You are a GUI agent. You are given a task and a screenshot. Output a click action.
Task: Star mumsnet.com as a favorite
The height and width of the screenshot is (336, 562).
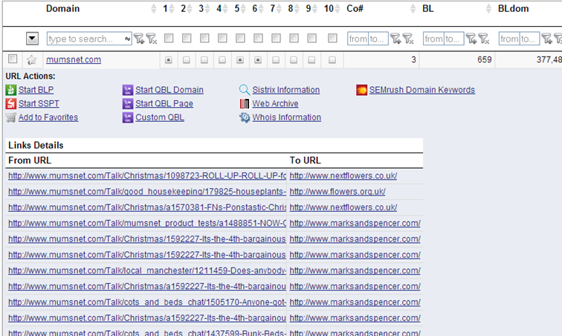coord(31,60)
